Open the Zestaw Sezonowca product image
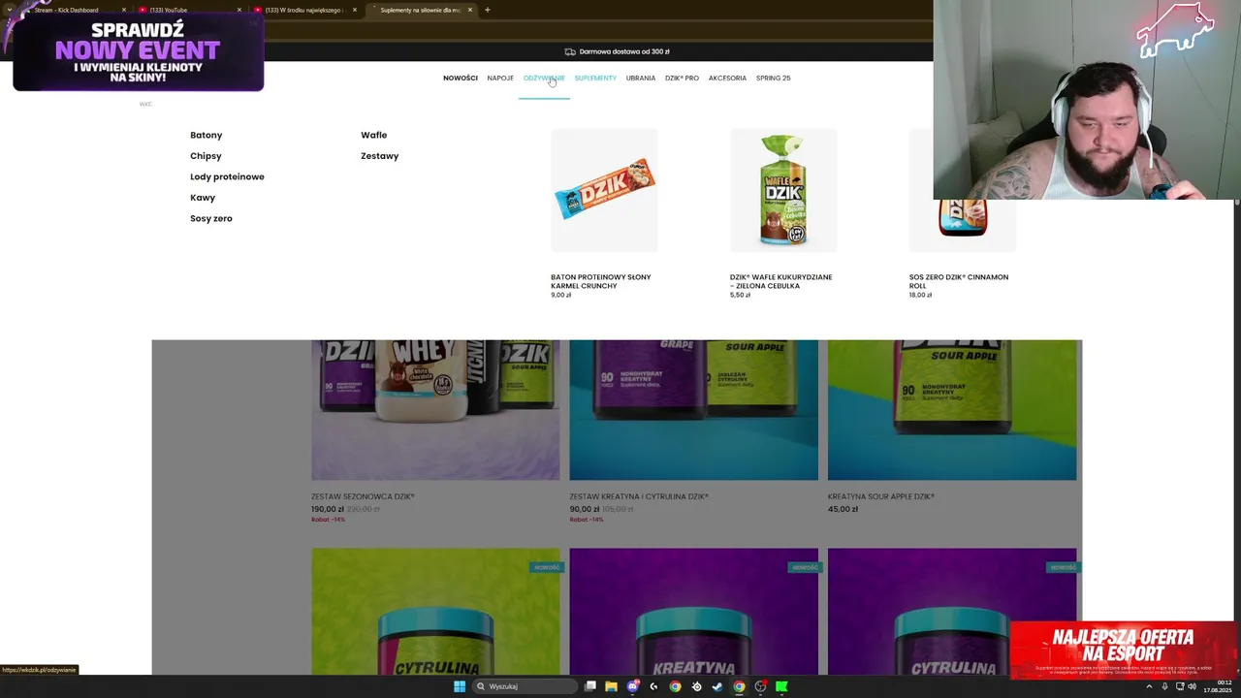 tap(435, 410)
